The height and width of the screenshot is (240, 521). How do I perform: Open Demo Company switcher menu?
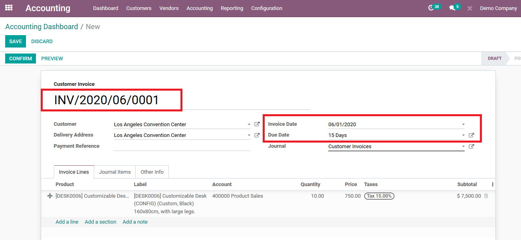pos(498,8)
